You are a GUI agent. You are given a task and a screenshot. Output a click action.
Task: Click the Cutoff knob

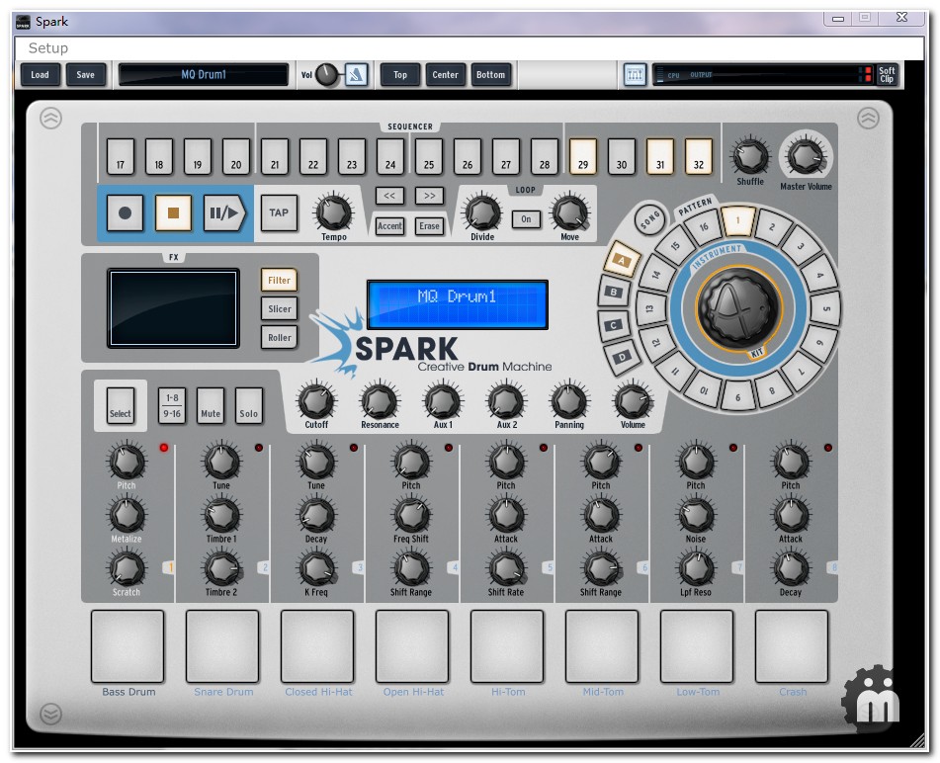click(x=316, y=399)
